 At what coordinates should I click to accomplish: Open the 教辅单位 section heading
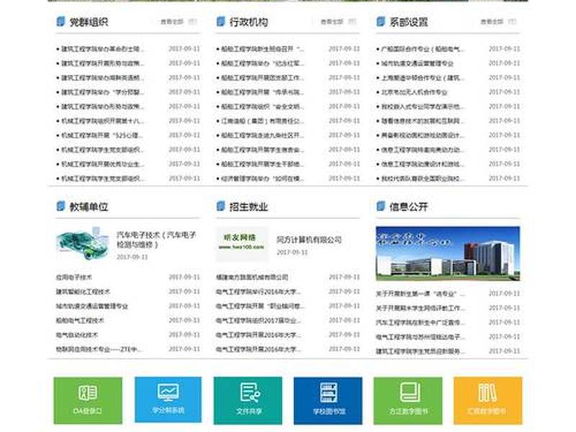point(89,207)
